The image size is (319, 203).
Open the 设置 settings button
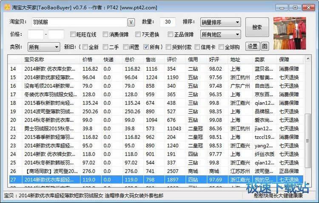[x=253, y=46]
